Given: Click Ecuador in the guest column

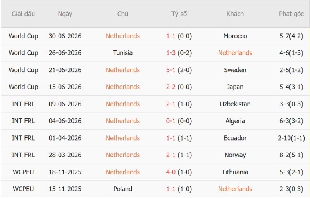Looking at the screenshot, I should pos(235,138).
